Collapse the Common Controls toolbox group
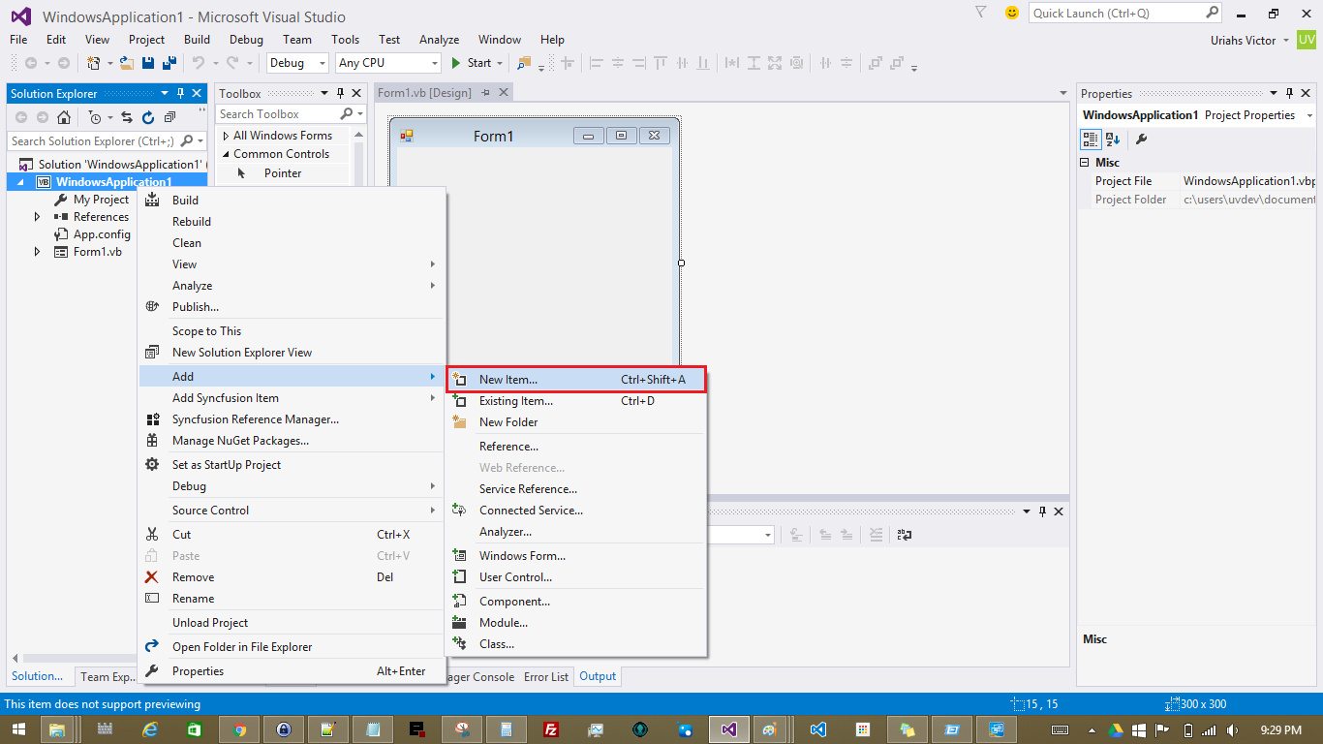 click(225, 154)
